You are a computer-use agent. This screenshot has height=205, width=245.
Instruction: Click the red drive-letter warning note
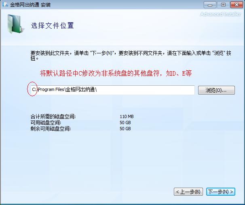pos(116,74)
